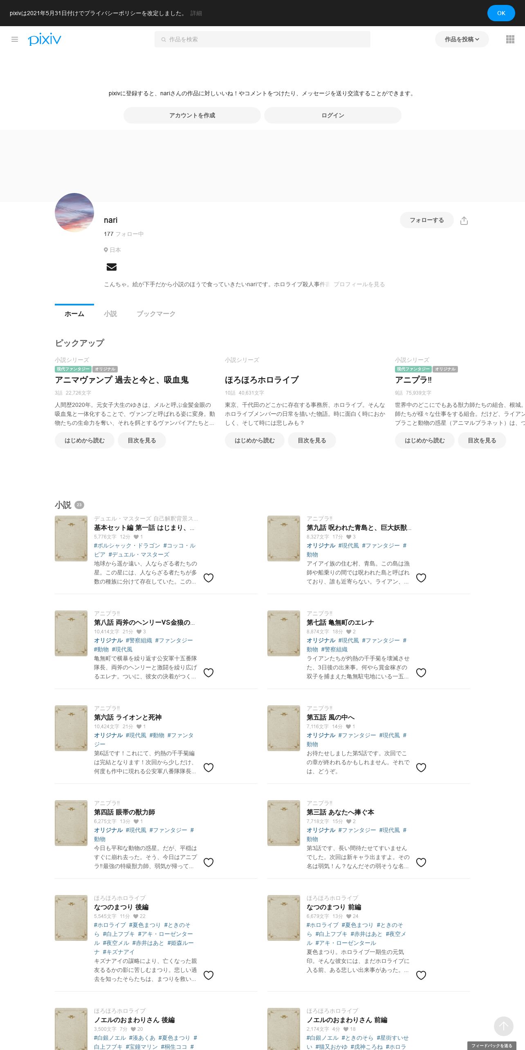Click the 小説 section heading
This screenshot has height=1050, width=525.
pyautogui.click(x=63, y=505)
